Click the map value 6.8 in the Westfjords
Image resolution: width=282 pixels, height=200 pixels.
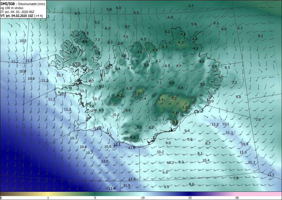86,33
